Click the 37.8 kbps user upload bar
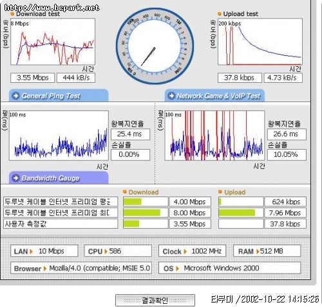Viewport: 322px width, 307px height. (x=241, y=224)
